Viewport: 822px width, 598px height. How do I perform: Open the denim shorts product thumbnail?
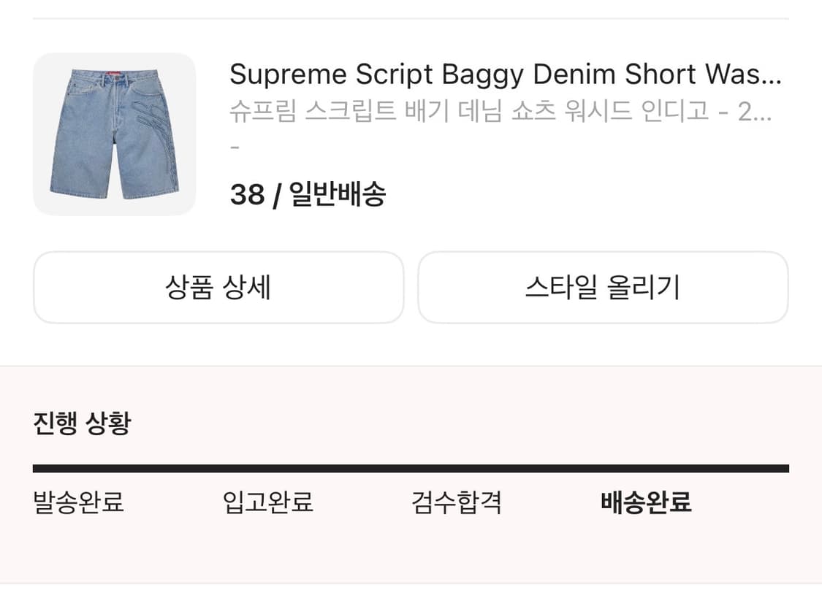click(114, 134)
